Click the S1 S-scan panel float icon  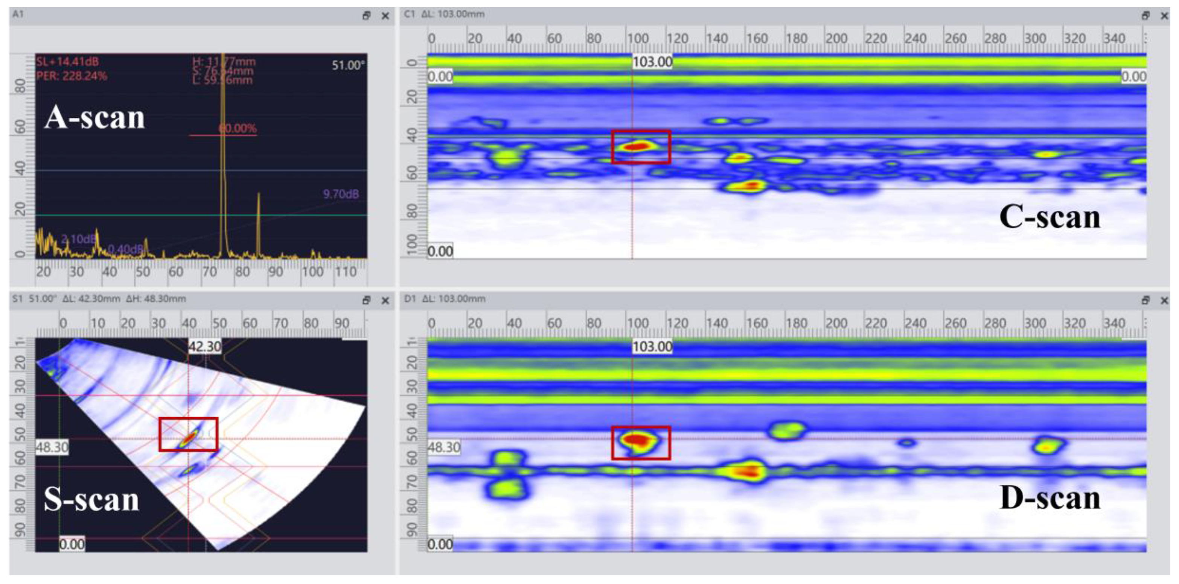coord(366,301)
